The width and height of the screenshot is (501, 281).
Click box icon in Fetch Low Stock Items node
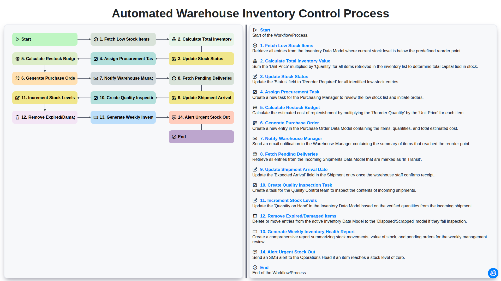click(96, 39)
